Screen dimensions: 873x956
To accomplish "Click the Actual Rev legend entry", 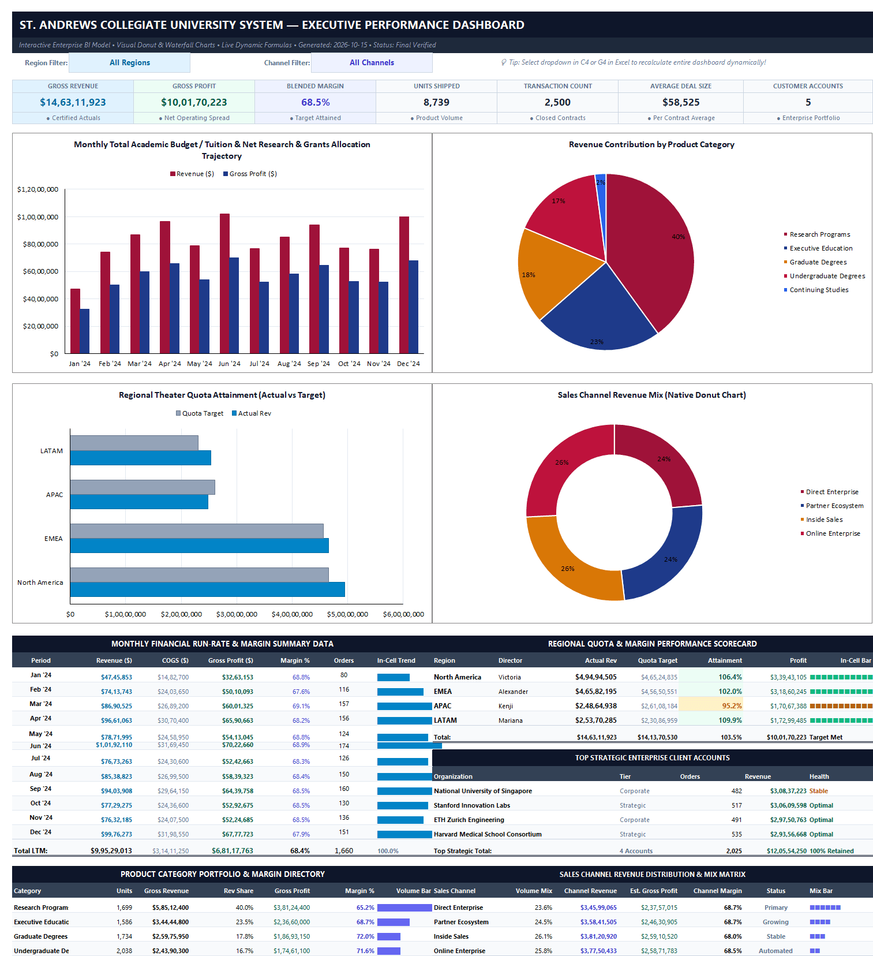I will tap(252, 413).
